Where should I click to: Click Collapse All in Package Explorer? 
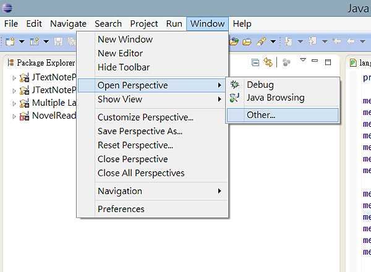pyautogui.click(x=255, y=62)
